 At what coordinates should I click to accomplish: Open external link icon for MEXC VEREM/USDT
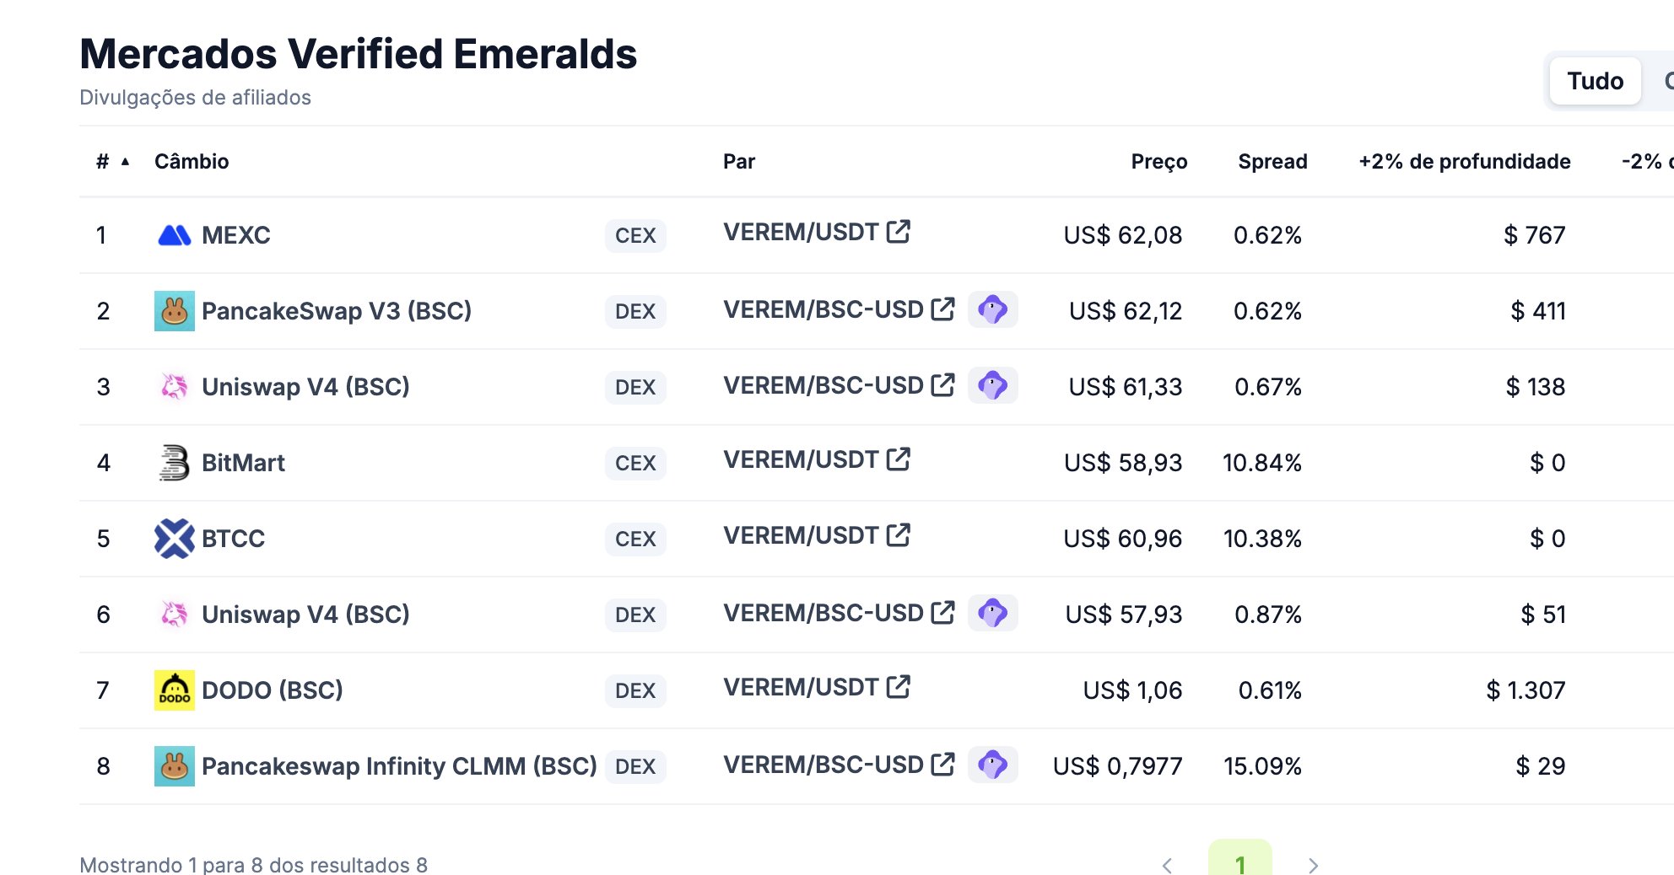pyautogui.click(x=899, y=232)
